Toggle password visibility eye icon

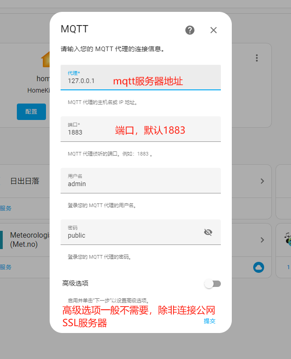click(208, 232)
